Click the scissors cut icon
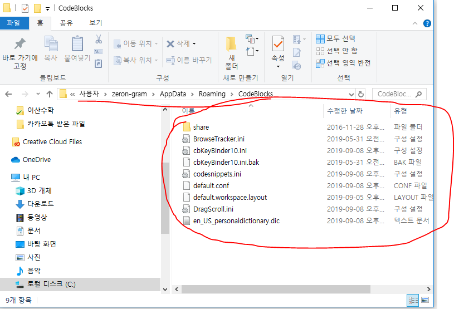454x309 pixels. point(99,39)
